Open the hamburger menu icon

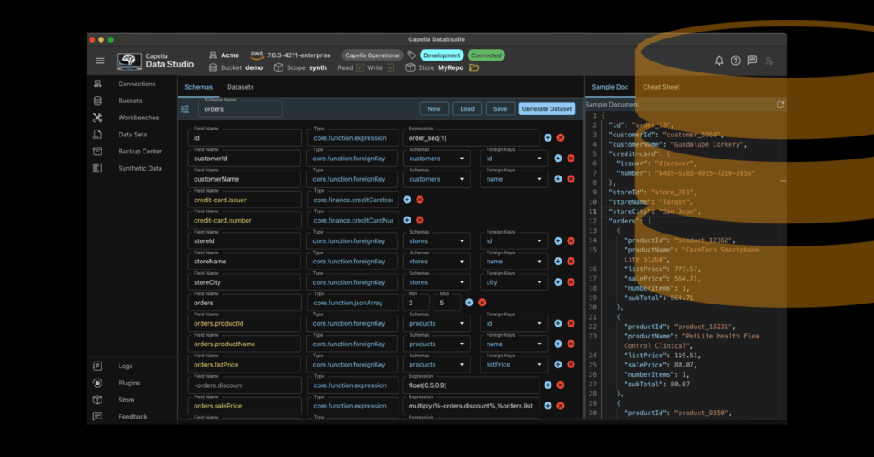101,61
